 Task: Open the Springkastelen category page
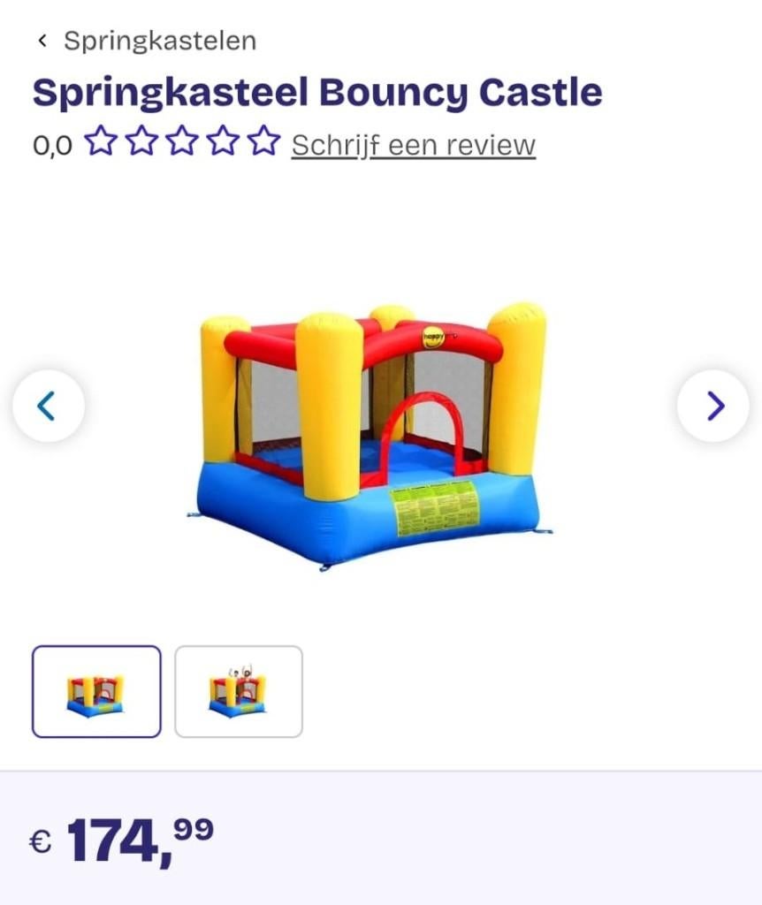coord(159,40)
